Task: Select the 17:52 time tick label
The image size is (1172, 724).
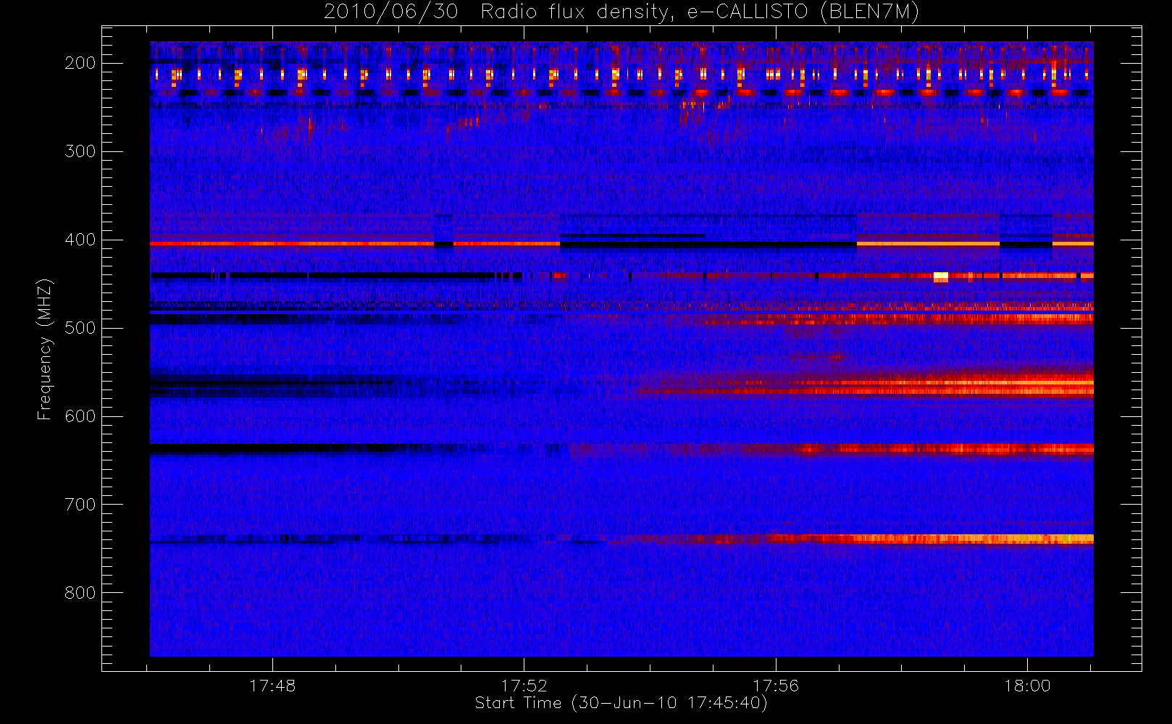Action: point(524,686)
